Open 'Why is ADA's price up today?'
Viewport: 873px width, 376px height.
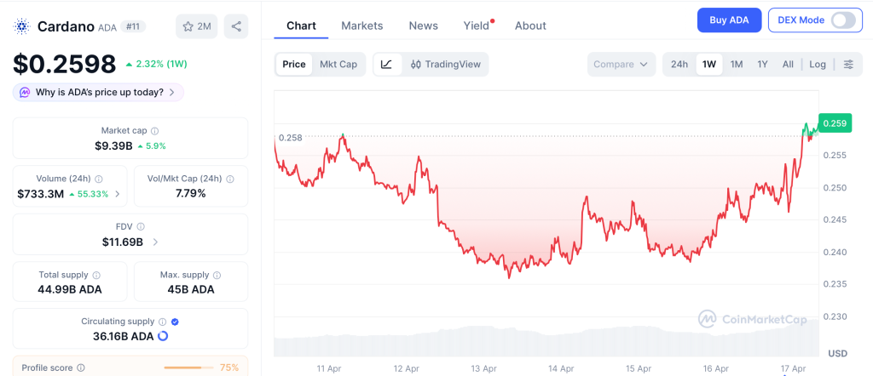click(x=99, y=92)
